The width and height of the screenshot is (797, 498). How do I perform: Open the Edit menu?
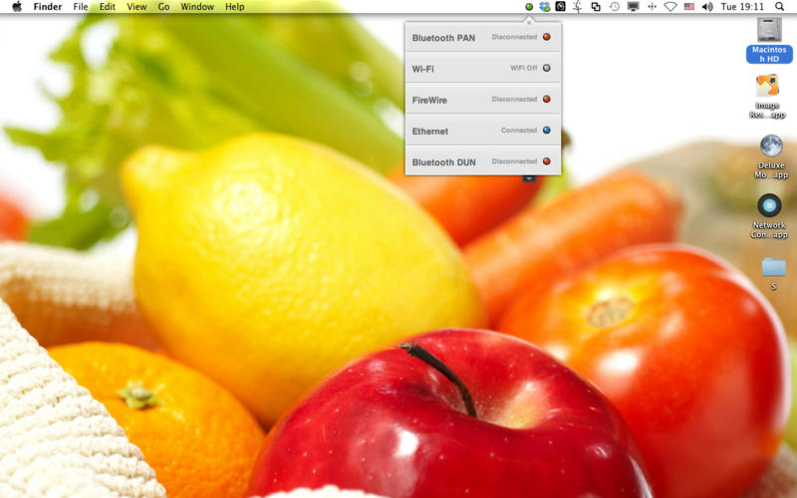coord(108,7)
